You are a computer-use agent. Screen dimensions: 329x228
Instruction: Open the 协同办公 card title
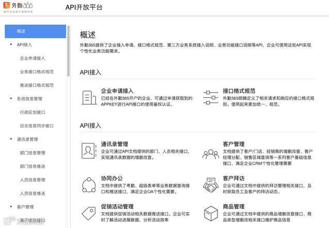[112, 178]
